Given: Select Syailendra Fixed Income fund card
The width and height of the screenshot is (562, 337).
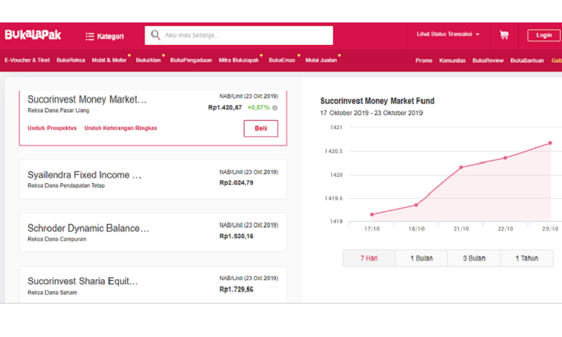Looking at the screenshot, I should pyautogui.click(x=152, y=179).
